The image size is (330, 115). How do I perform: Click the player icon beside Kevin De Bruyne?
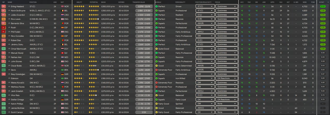(x=9, y=11)
